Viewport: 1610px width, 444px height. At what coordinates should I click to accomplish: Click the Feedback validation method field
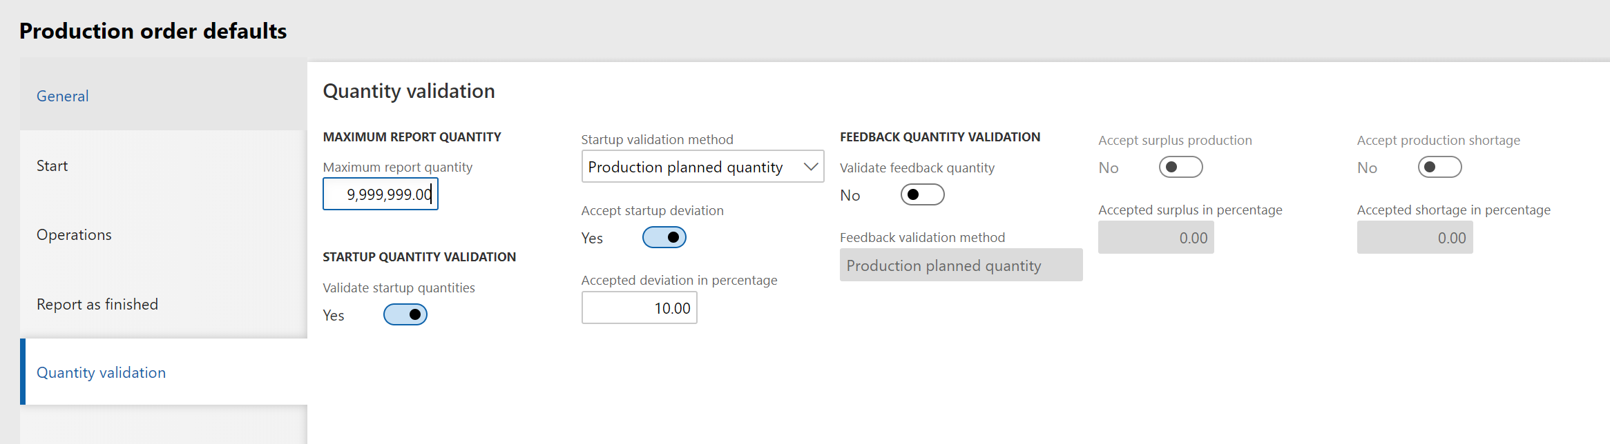(x=961, y=265)
